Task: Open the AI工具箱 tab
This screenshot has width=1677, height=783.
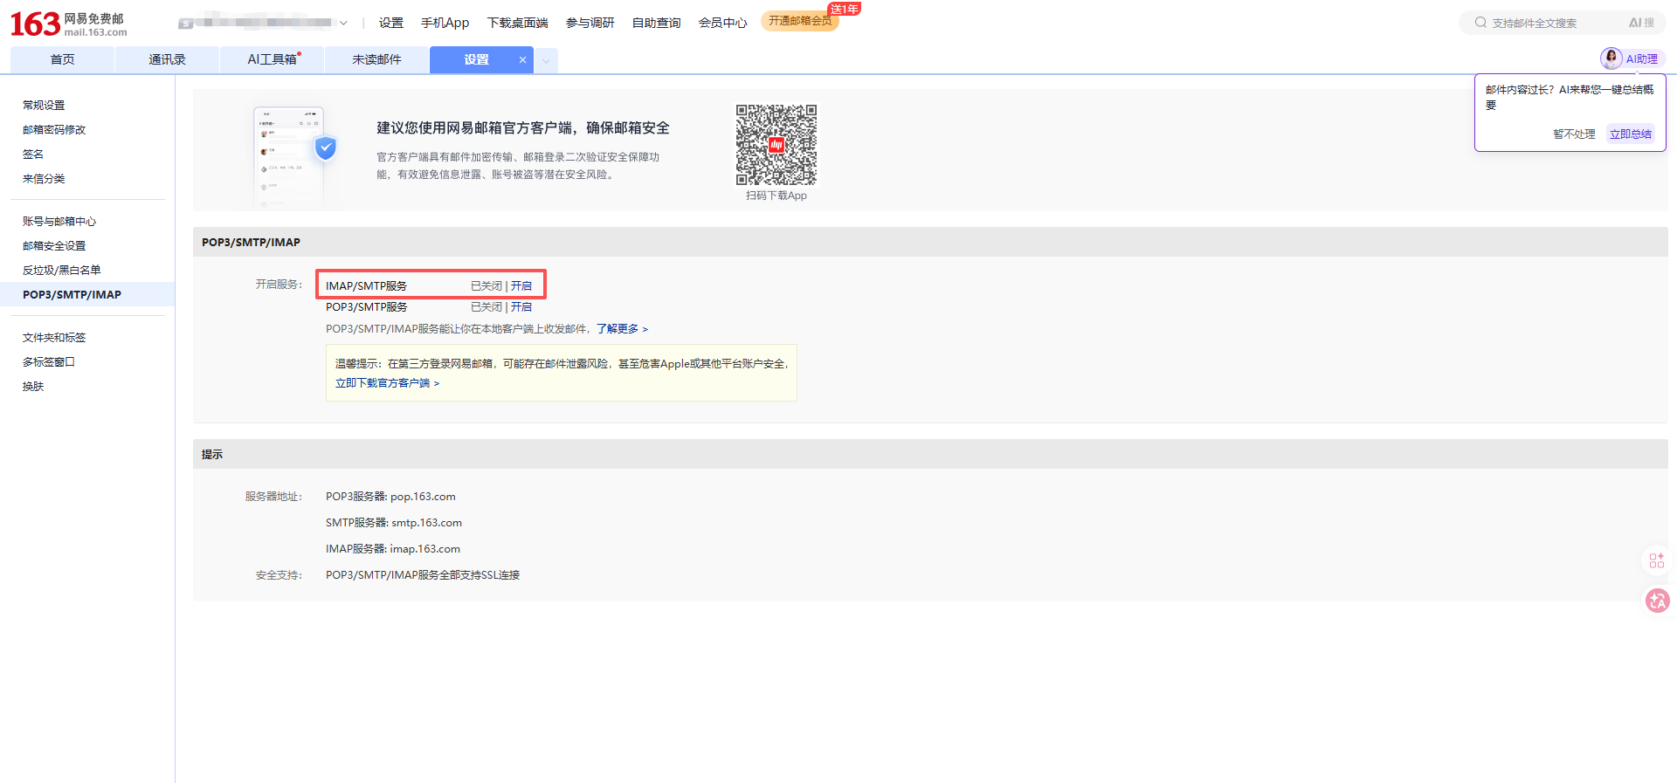Action: coord(272,59)
